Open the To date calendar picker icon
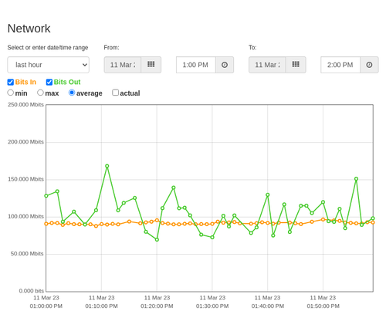This screenshot has width=386, height=311. point(296,65)
